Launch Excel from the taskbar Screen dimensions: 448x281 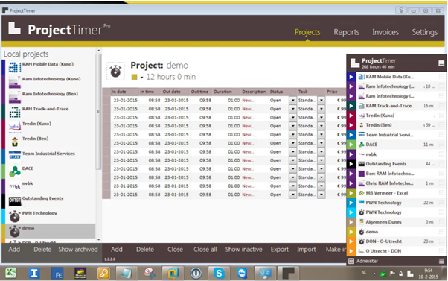coord(11,273)
